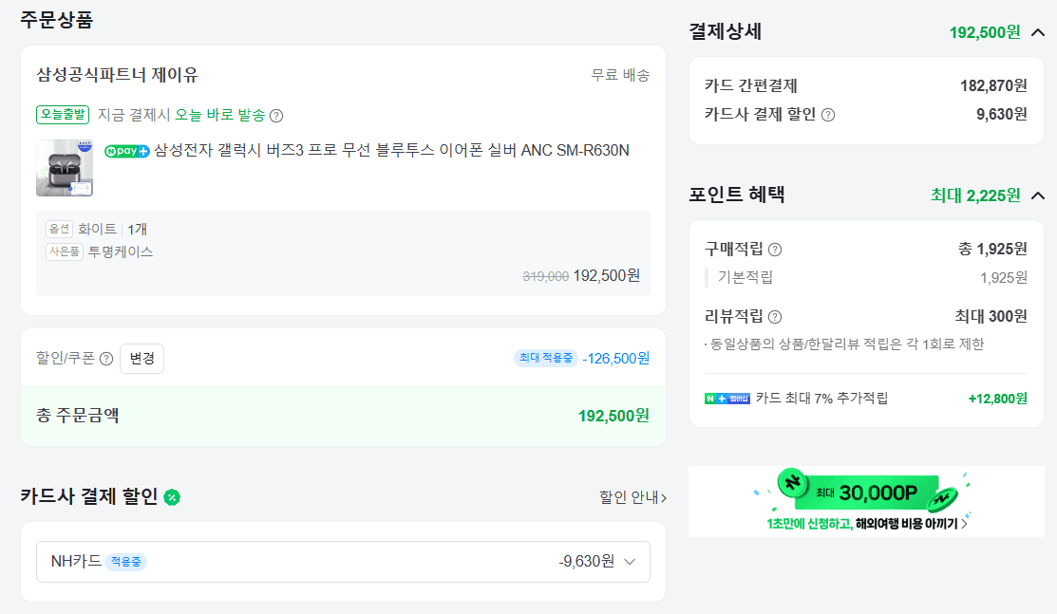Collapse the 포인트 혜택 section chevron

point(1038,195)
